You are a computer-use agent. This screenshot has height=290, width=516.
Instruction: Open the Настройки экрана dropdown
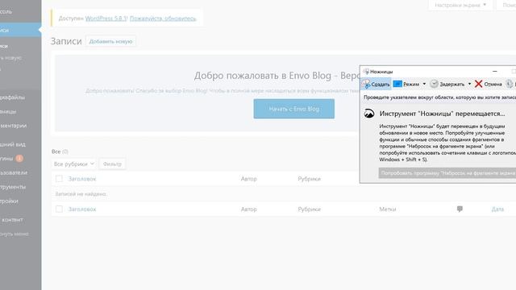coord(460,5)
